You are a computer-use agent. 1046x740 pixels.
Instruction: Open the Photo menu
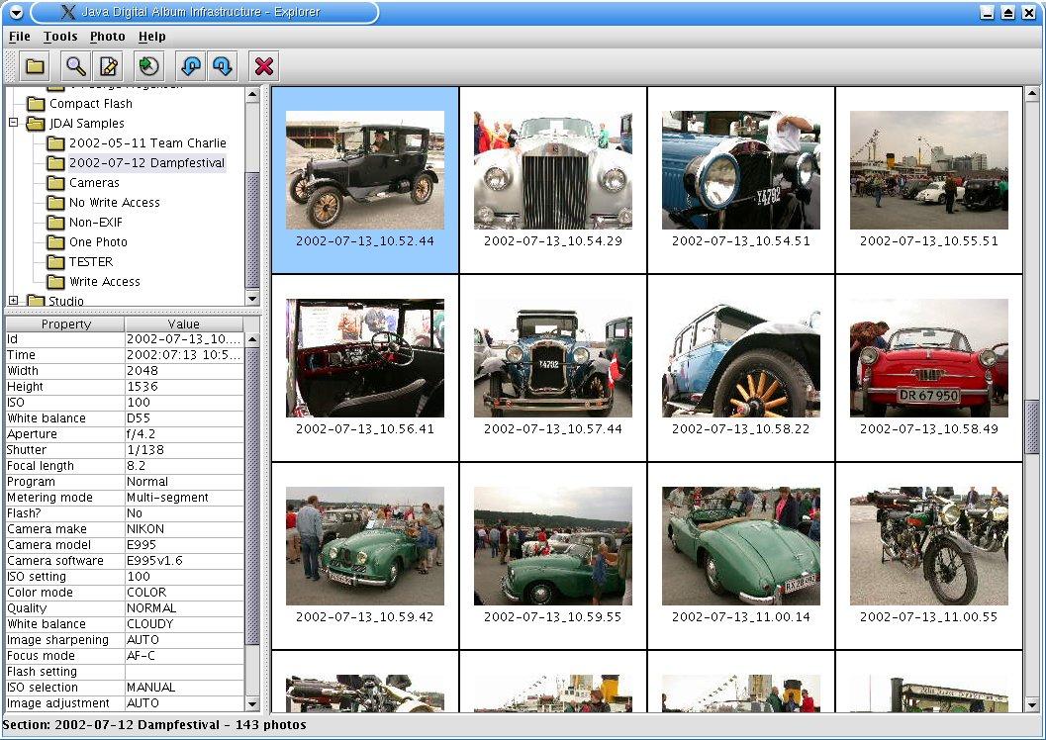108,37
